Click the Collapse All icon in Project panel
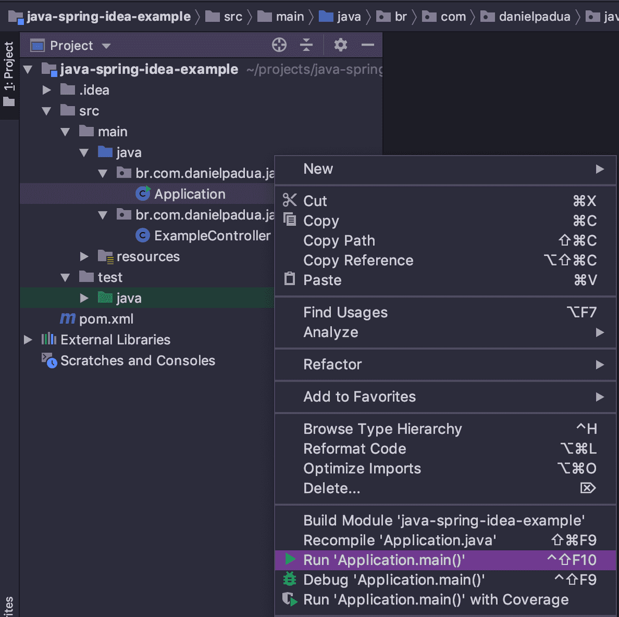Screen dimensions: 619x617 tap(306, 45)
